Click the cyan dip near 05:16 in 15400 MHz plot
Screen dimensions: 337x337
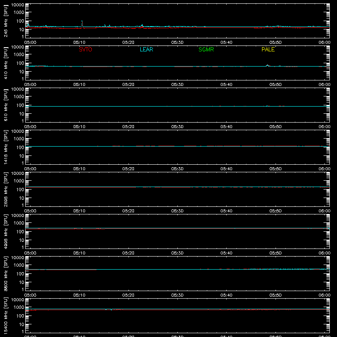[x=111, y=310]
